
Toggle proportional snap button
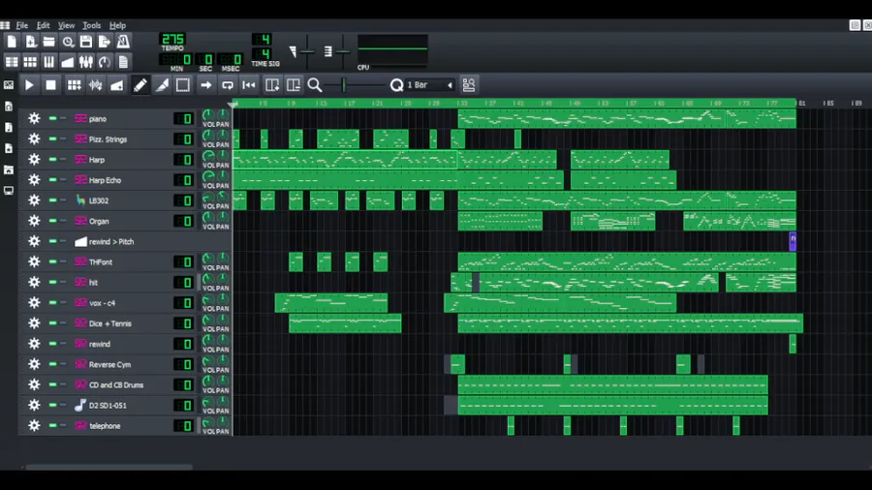(x=469, y=85)
